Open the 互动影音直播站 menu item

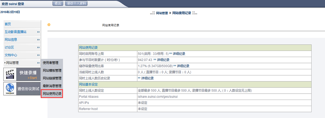(16, 32)
